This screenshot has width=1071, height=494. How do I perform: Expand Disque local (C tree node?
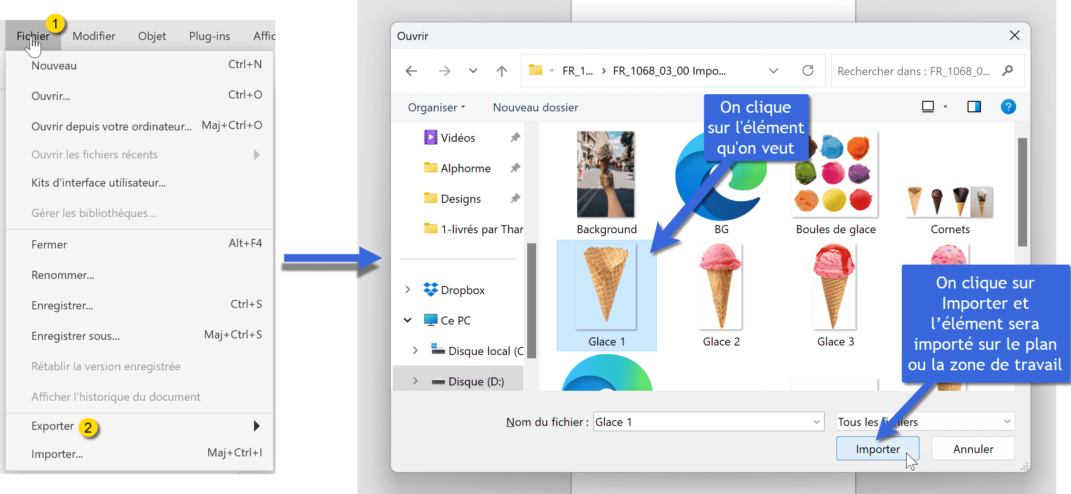tap(416, 351)
